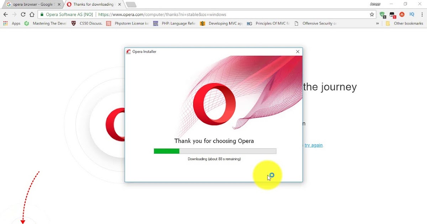The image size is (427, 224).
Task: Open the StumbleUpon extension icon
Action: (402, 15)
